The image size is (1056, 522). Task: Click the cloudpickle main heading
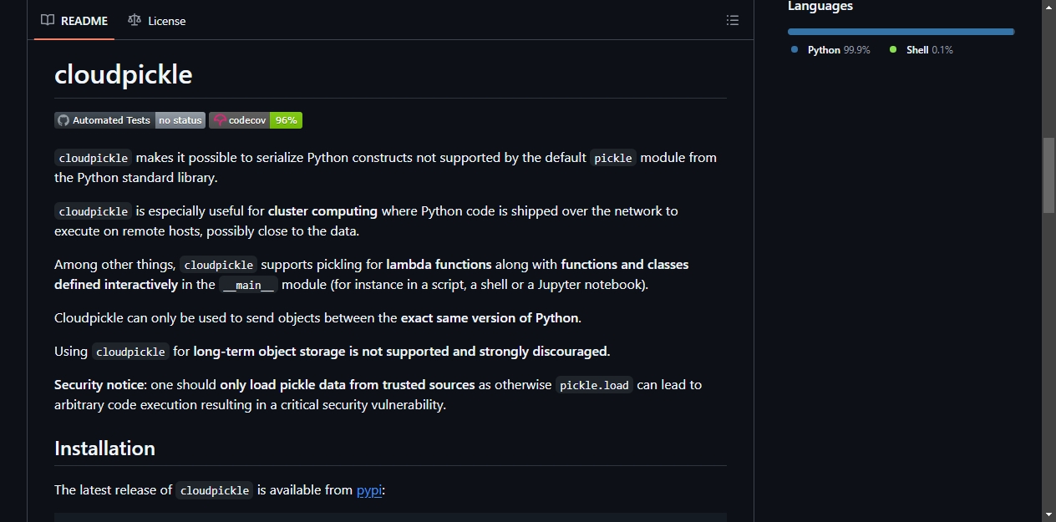click(124, 74)
